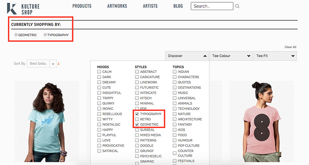The width and height of the screenshot is (309, 165).
Task: Check the Retro style checkbox
Action: 137,119
